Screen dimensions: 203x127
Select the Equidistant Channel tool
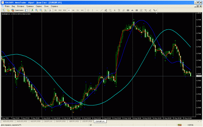pos(106,10)
